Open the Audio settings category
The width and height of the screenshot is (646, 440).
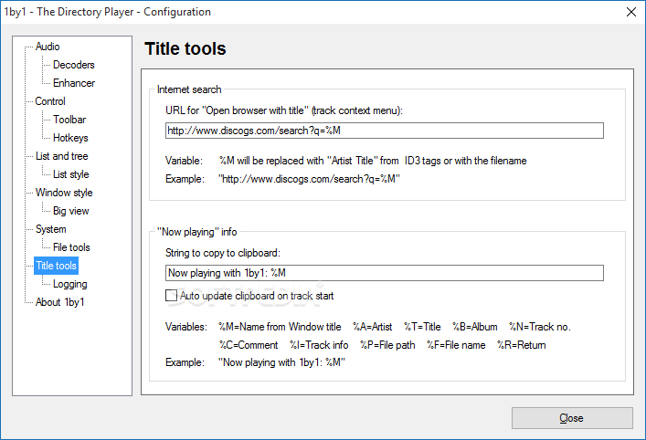tap(48, 47)
